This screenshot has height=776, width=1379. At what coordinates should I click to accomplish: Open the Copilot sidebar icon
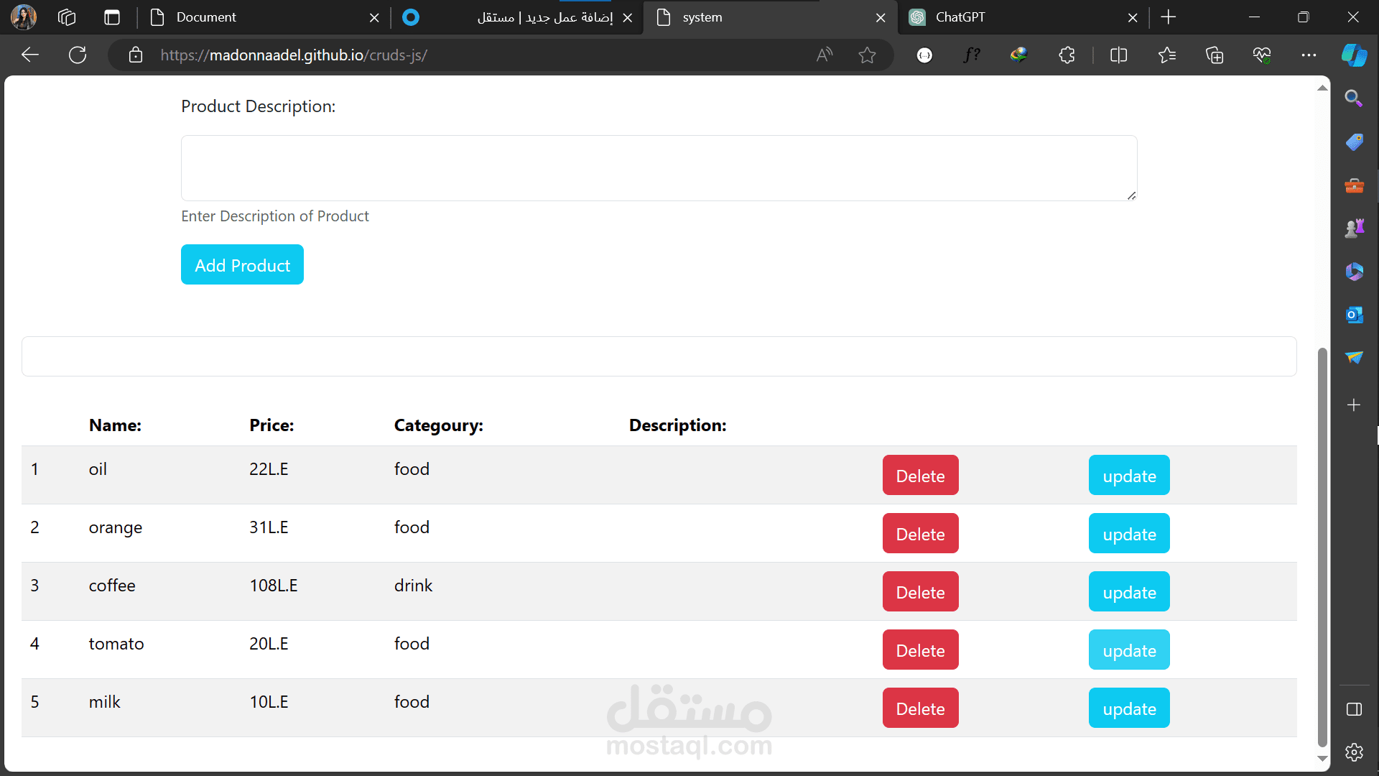click(x=1354, y=55)
